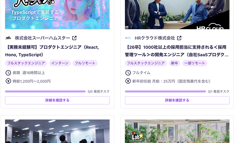Click yen icon beside 新卒初任給 月給

pyautogui.click(x=128, y=81)
